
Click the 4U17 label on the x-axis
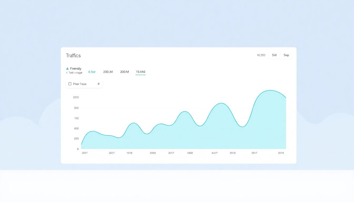[214, 153]
